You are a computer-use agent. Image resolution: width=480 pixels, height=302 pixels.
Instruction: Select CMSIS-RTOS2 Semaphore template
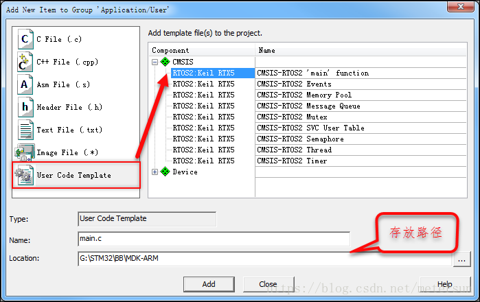click(x=300, y=139)
